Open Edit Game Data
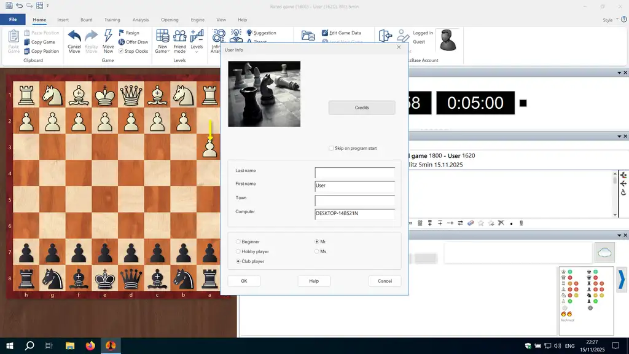Viewport: 629px width, 354px height. [326, 33]
